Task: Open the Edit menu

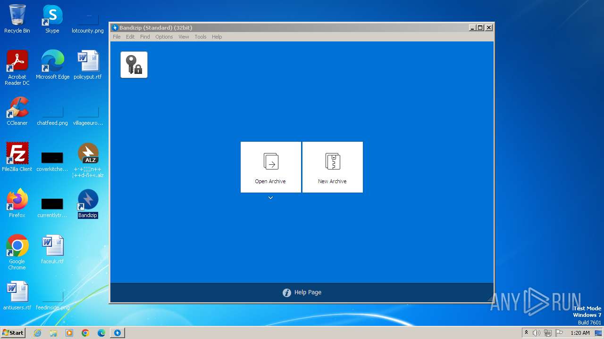Action: point(130,37)
